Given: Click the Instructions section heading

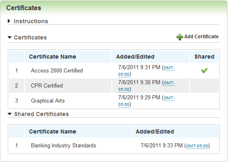Looking at the screenshot, I should tap(31, 21).
